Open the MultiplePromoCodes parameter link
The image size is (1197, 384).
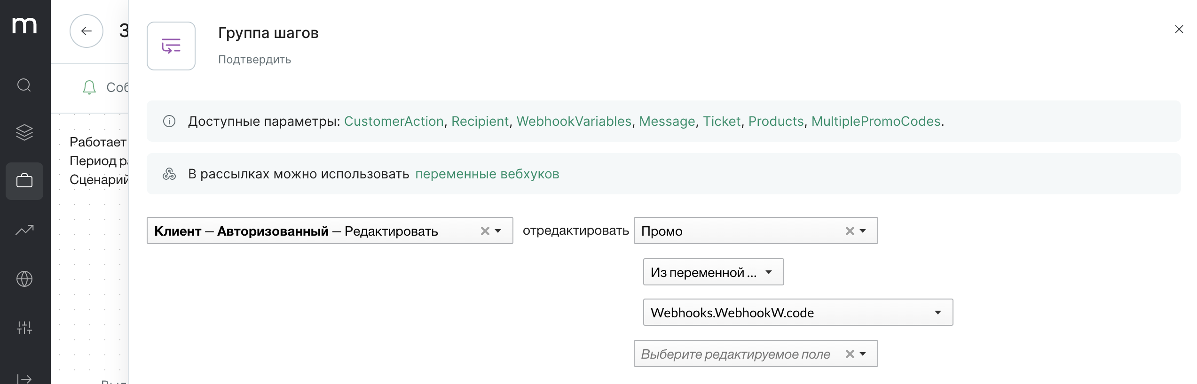[876, 121]
